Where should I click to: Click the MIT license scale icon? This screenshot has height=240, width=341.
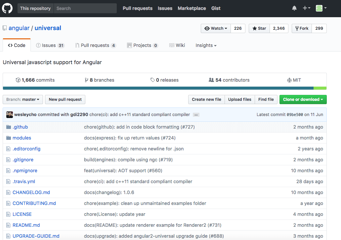[x=289, y=80]
